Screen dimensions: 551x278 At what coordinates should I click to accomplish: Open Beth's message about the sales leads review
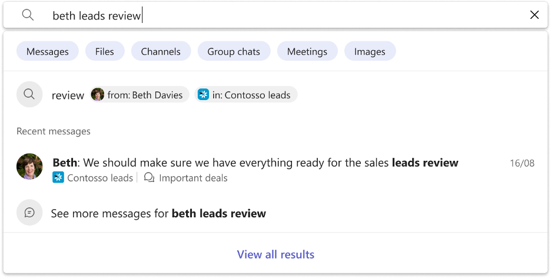255,163
